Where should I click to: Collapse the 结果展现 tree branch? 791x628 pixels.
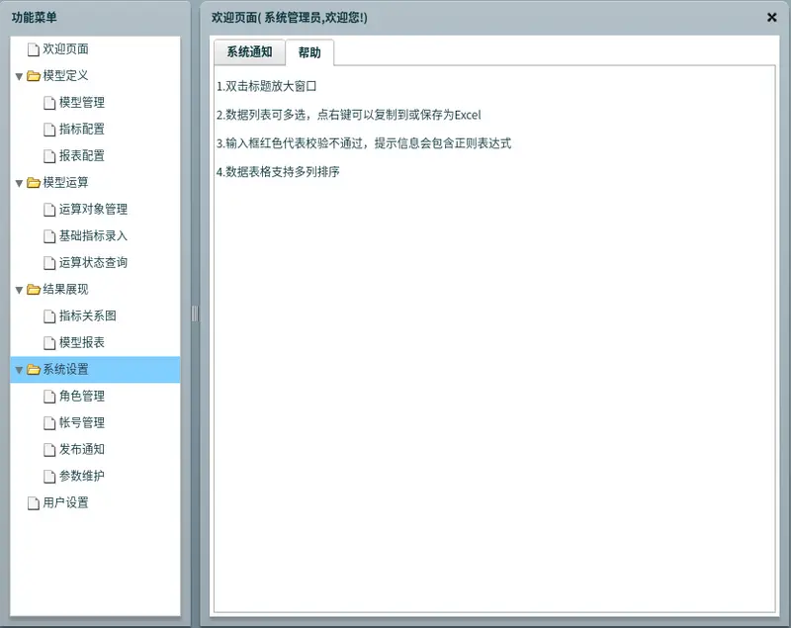(x=19, y=289)
